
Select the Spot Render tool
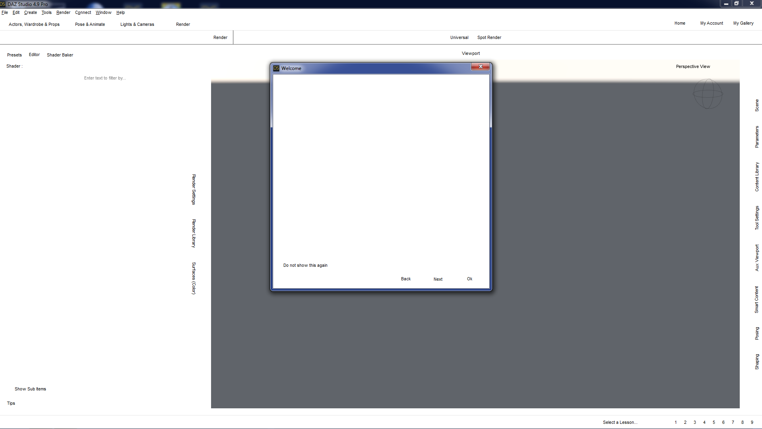tap(489, 38)
